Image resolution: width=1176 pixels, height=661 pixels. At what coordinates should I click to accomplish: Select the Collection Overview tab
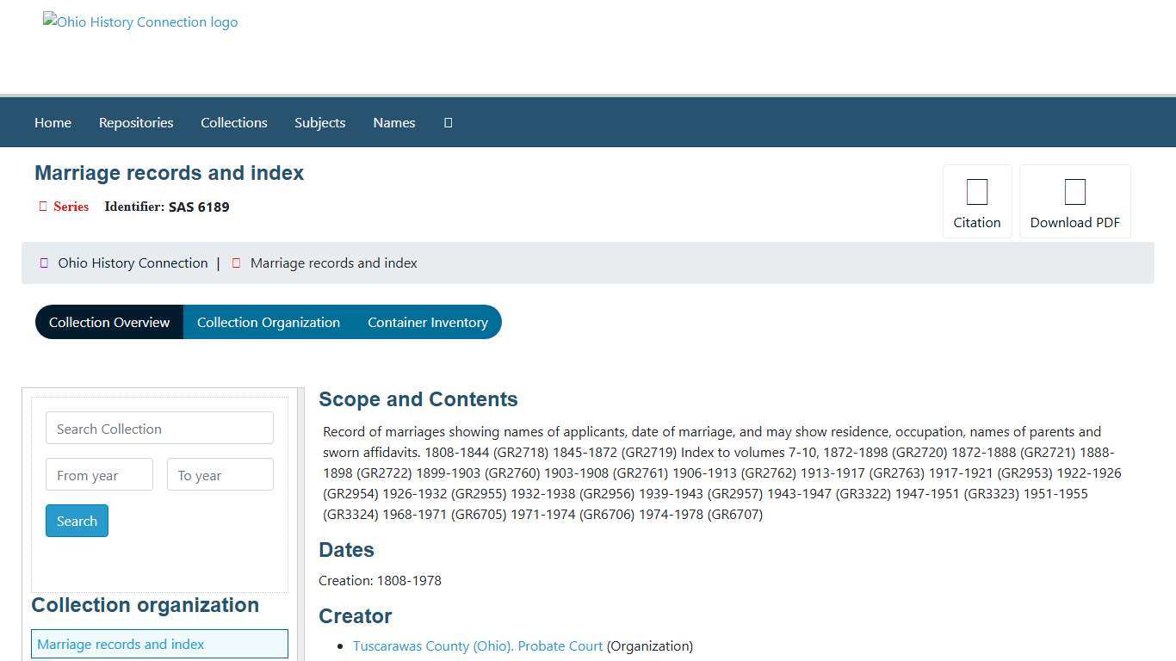[x=109, y=322]
